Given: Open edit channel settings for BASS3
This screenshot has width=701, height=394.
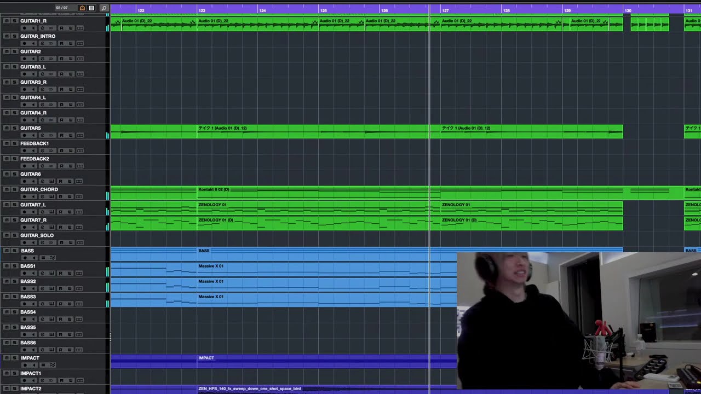Looking at the screenshot, I should (42, 304).
